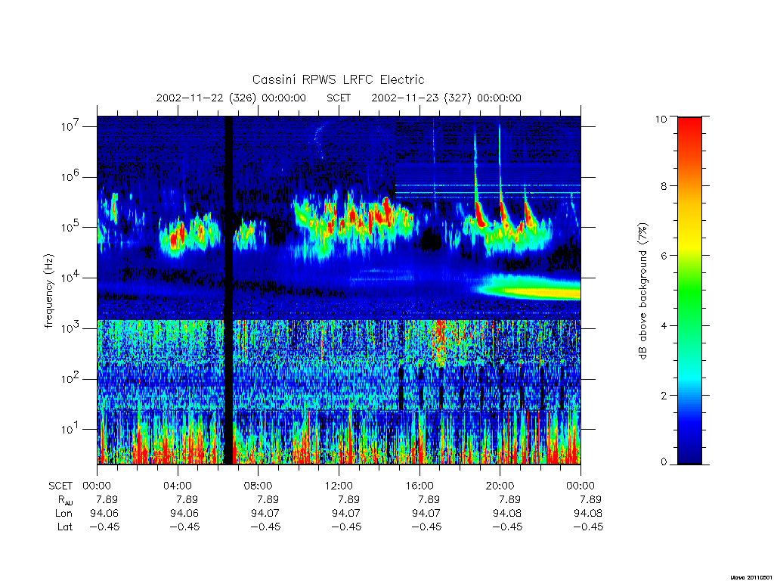The image size is (774, 581).
Task: Click the colorbar tick label 8
Action: pyautogui.click(x=664, y=186)
